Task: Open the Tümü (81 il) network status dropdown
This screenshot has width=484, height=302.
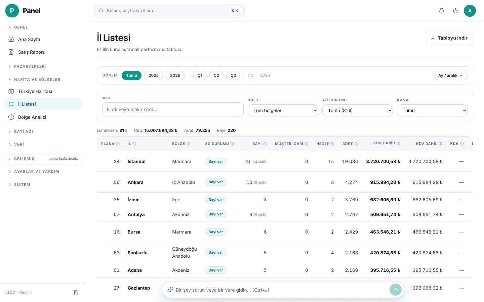Action: pyautogui.click(x=358, y=110)
